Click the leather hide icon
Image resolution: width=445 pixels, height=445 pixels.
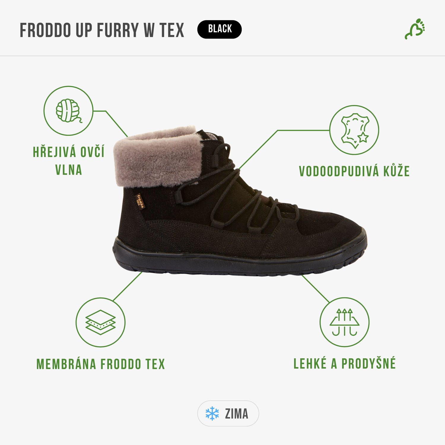[354, 130]
